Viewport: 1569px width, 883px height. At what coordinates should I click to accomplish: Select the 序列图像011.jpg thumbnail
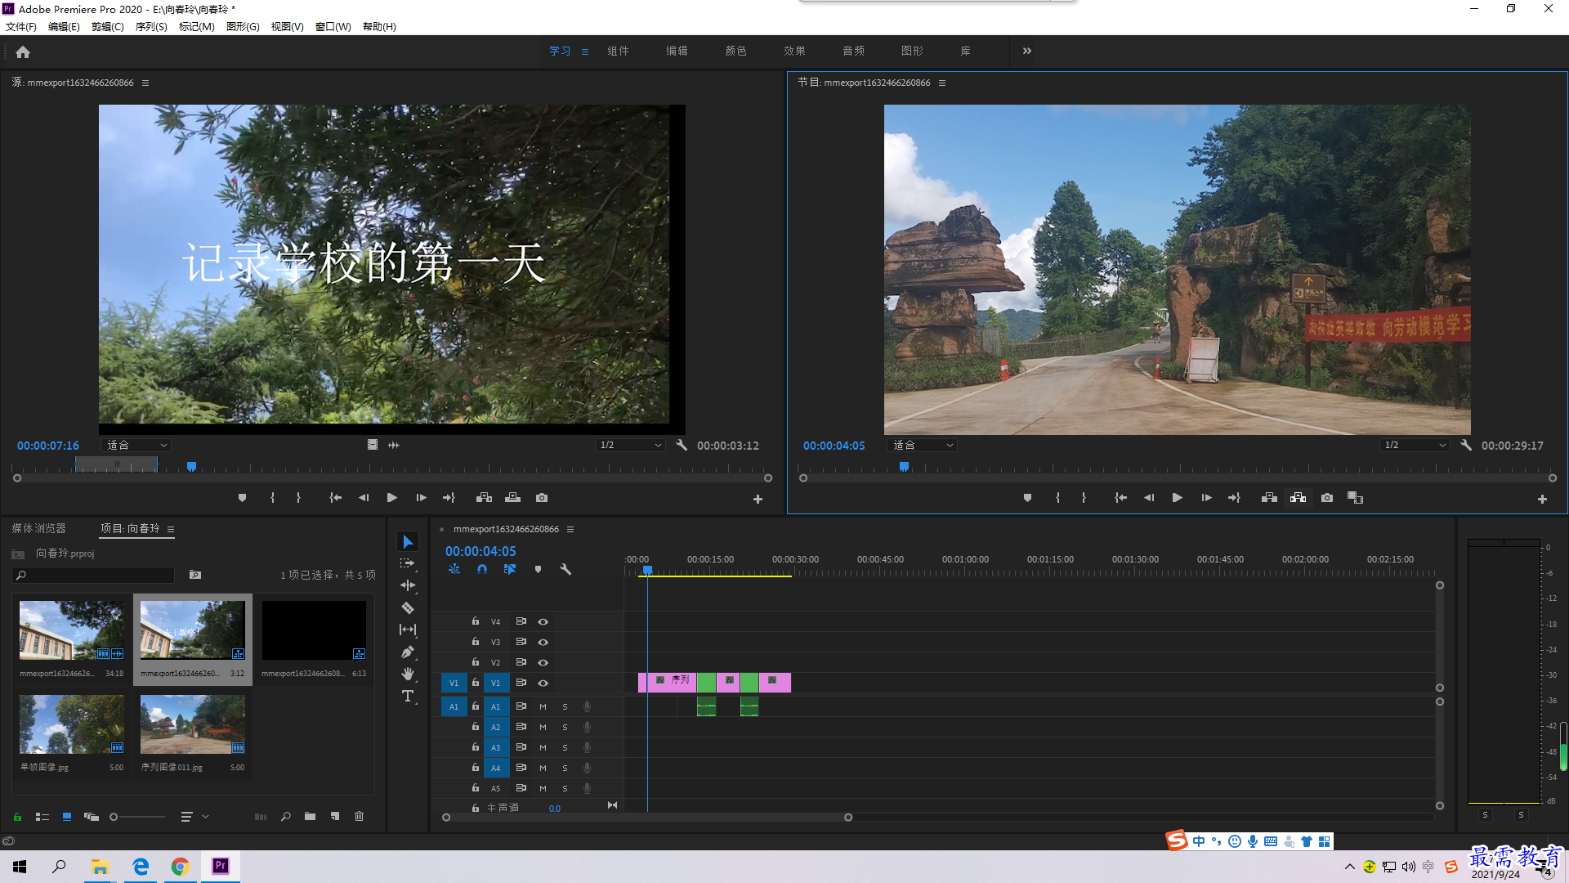click(x=193, y=724)
